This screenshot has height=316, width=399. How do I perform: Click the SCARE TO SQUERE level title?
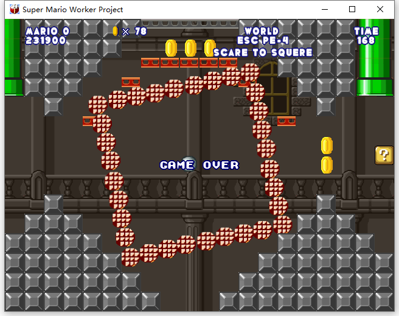coord(263,52)
